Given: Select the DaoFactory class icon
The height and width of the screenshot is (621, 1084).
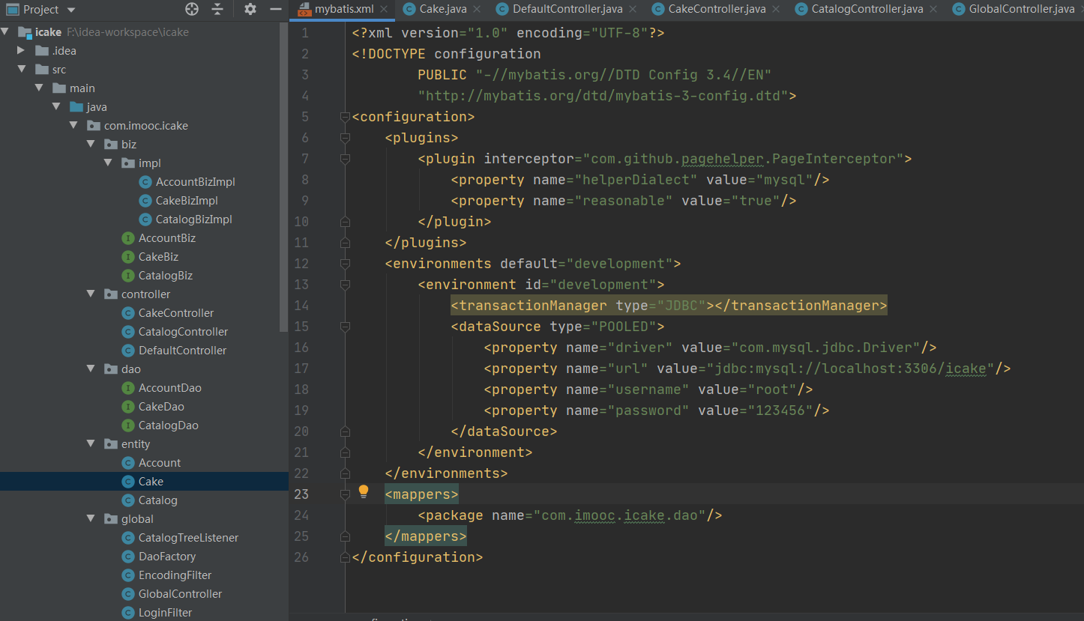Looking at the screenshot, I should (128, 557).
